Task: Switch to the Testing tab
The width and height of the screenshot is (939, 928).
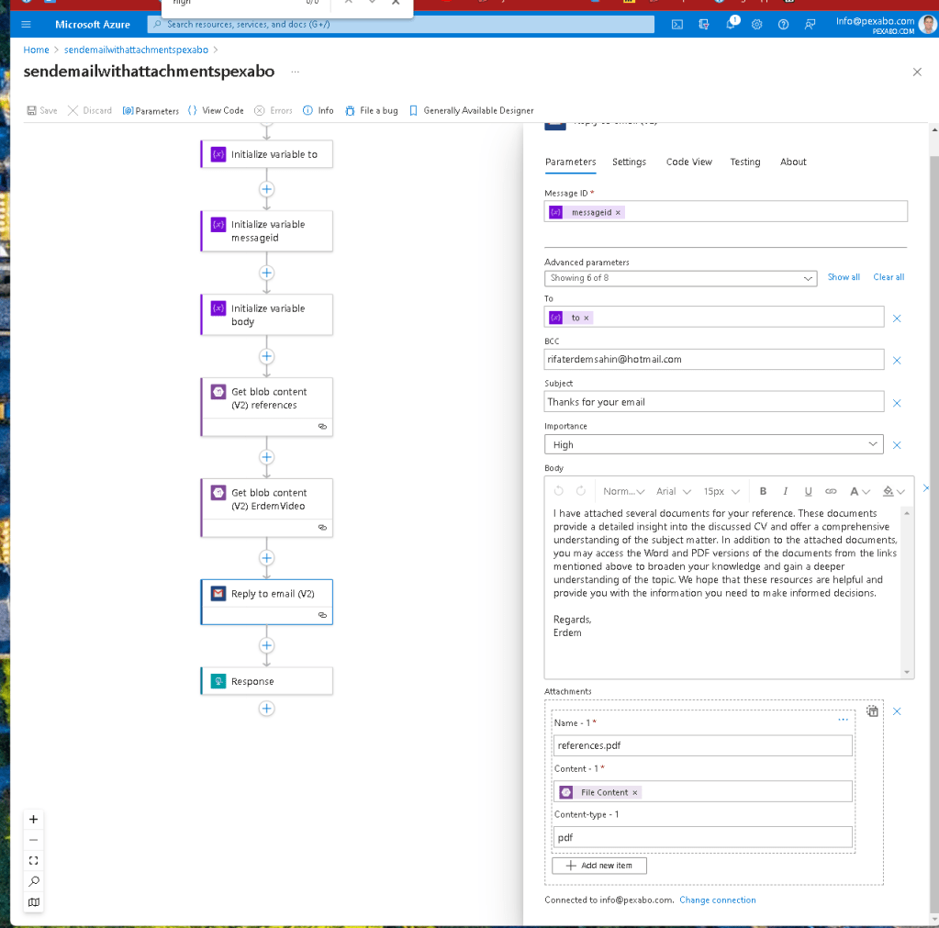Action: pyautogui.click(x=745, y=162)
